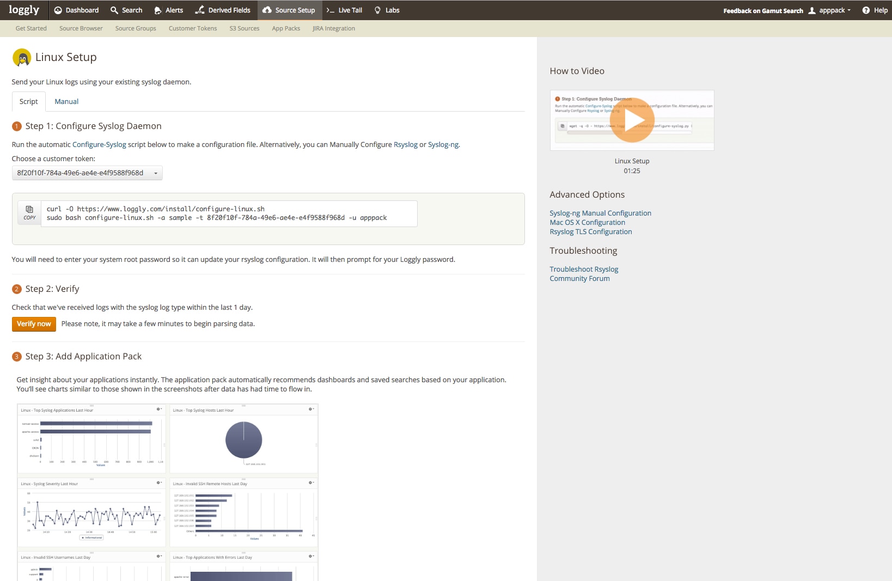Click the Loggly logo in the header
This screenshot has height=581, width=892.
[x=24, y=10]
